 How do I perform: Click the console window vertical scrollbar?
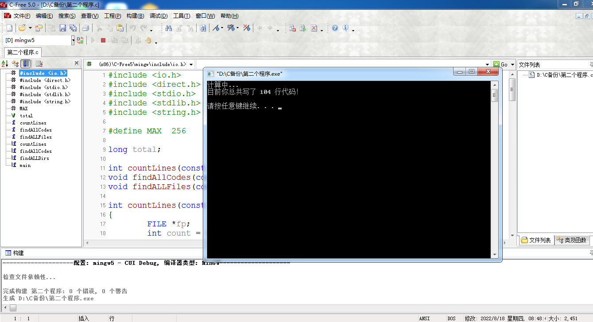(495, 168)
